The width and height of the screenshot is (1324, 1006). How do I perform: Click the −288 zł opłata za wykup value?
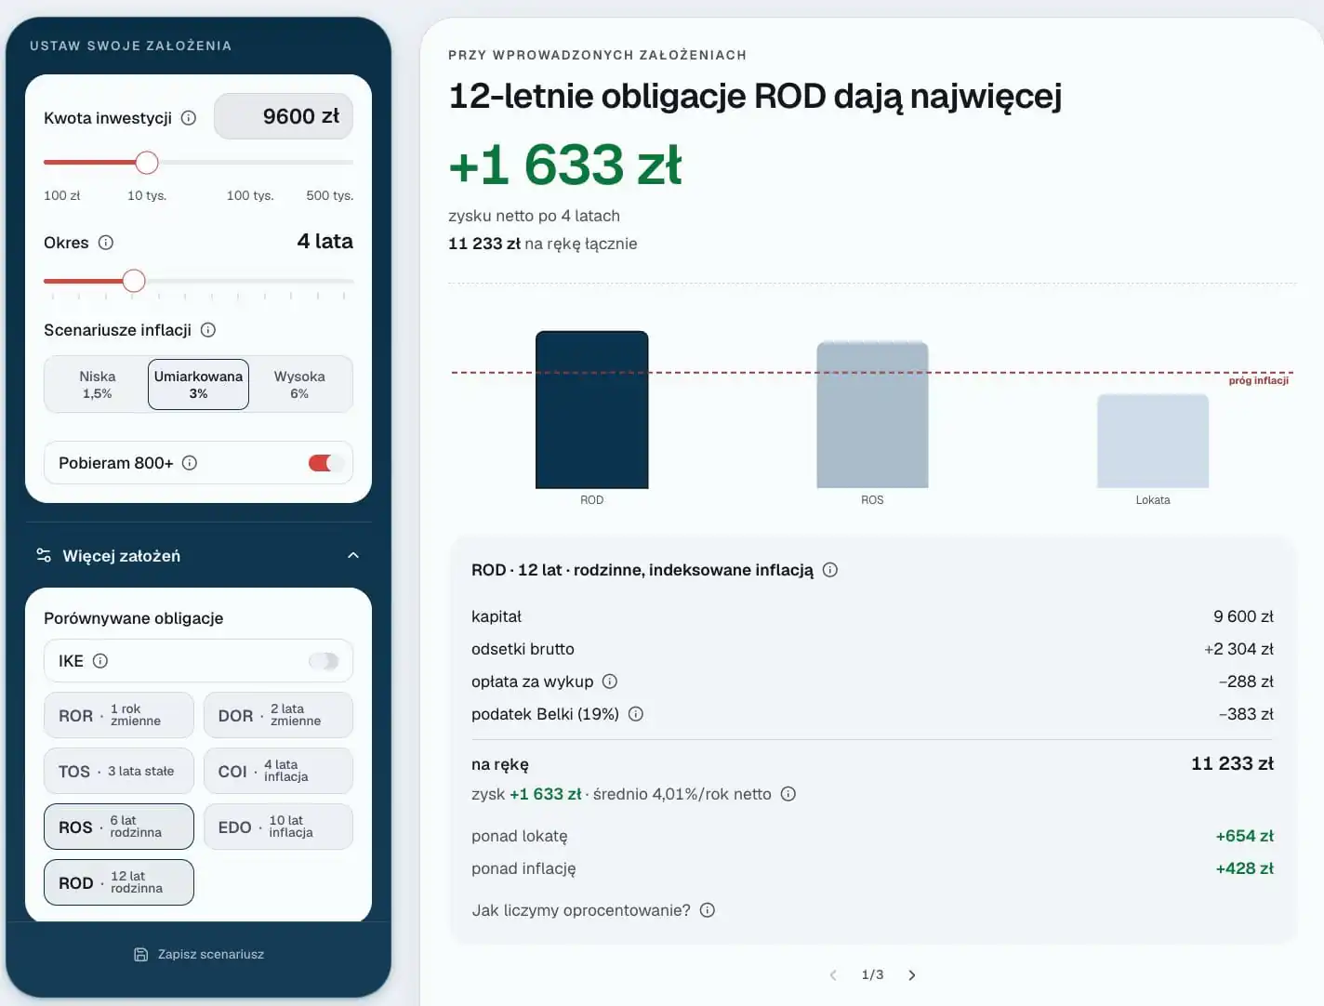(1246, 682)
